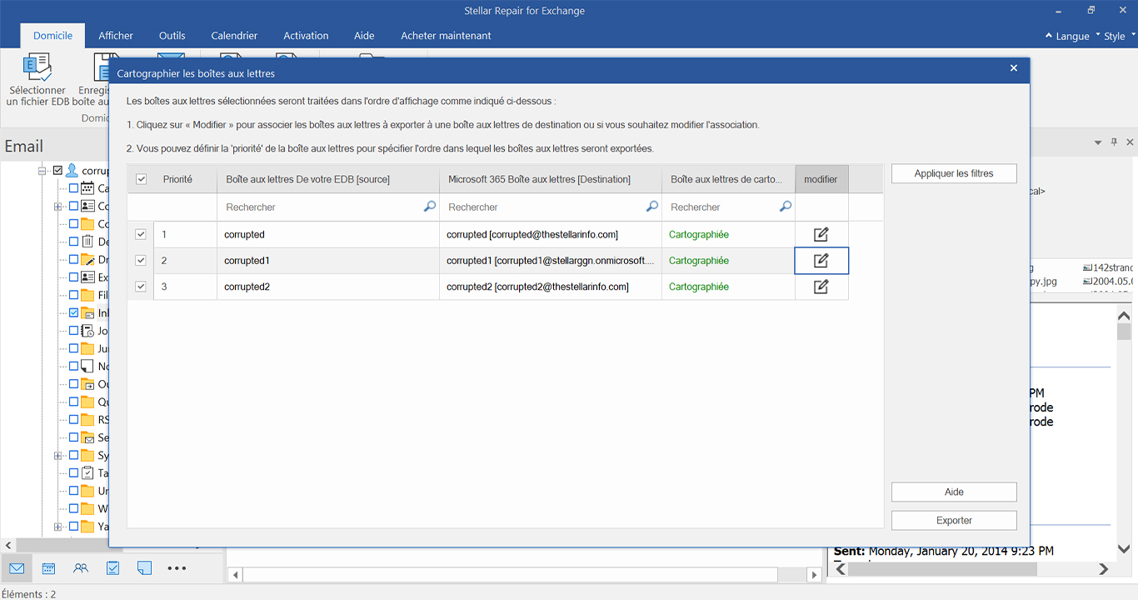Switch to the Afficher ribbon tab
This screenshot has height=600, width=1138.
coord(116,36)
